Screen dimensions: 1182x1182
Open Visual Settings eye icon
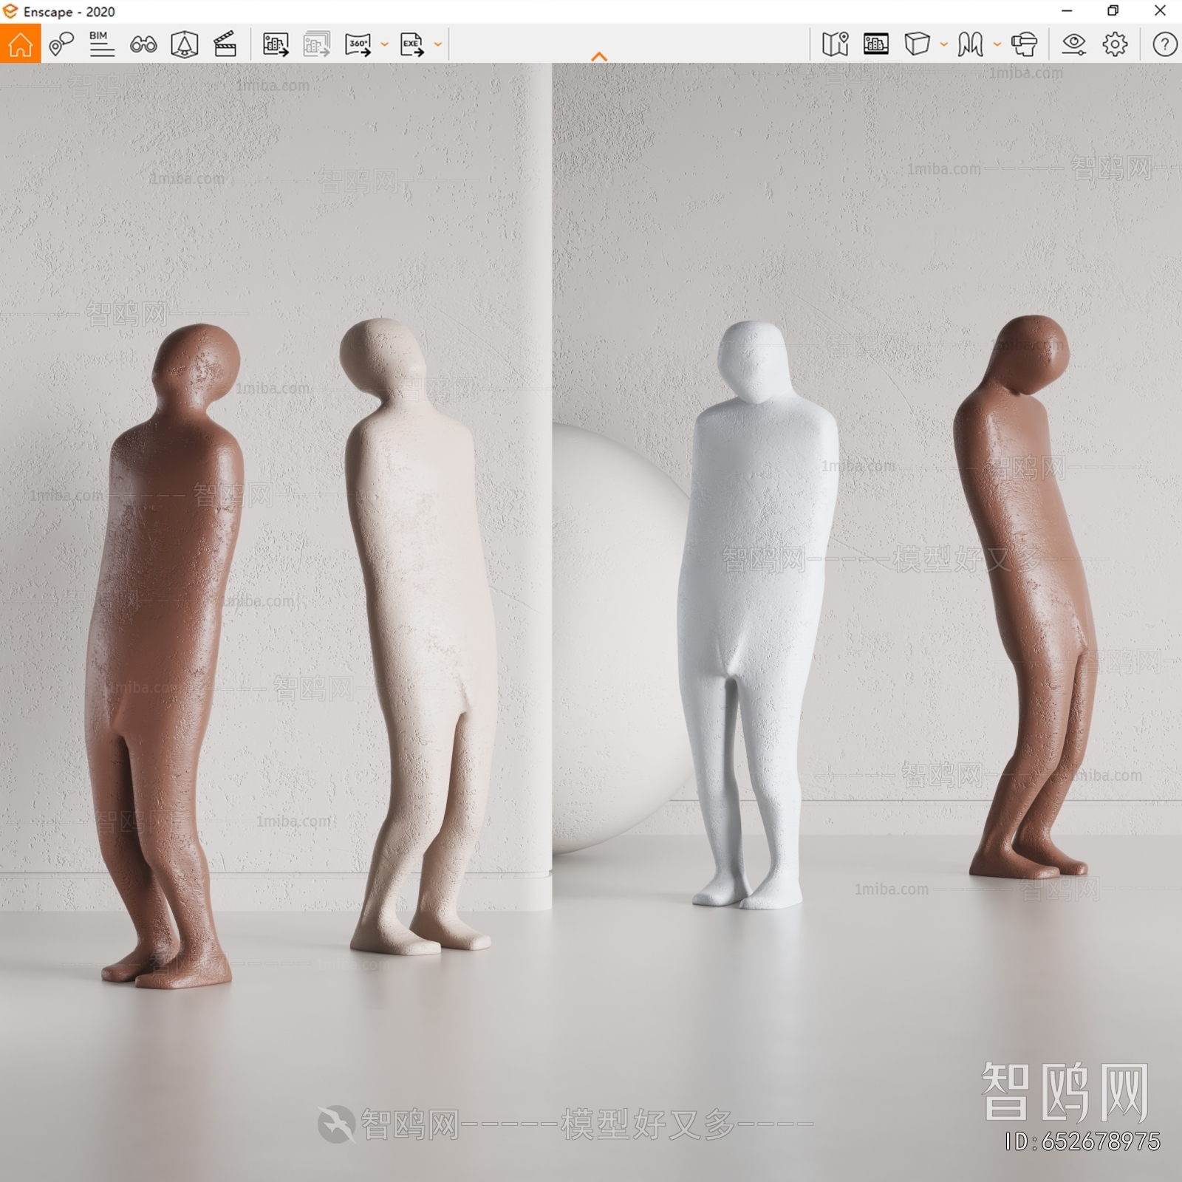click(1073, 44)
